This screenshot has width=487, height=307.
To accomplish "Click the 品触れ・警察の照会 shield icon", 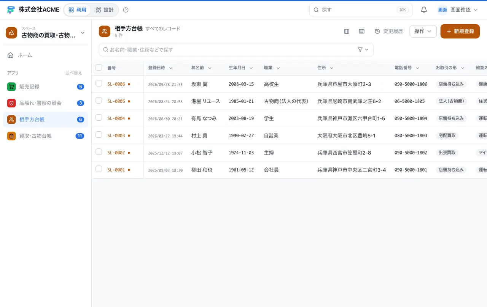I will (11, 103).
